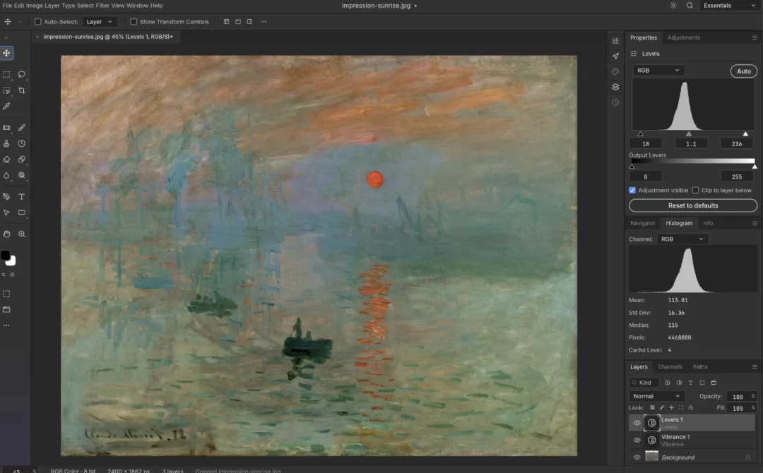The height and width of the screenshot is (473, 763).
Task: Pick the Eyedropper tool
Action: (6, 106)
